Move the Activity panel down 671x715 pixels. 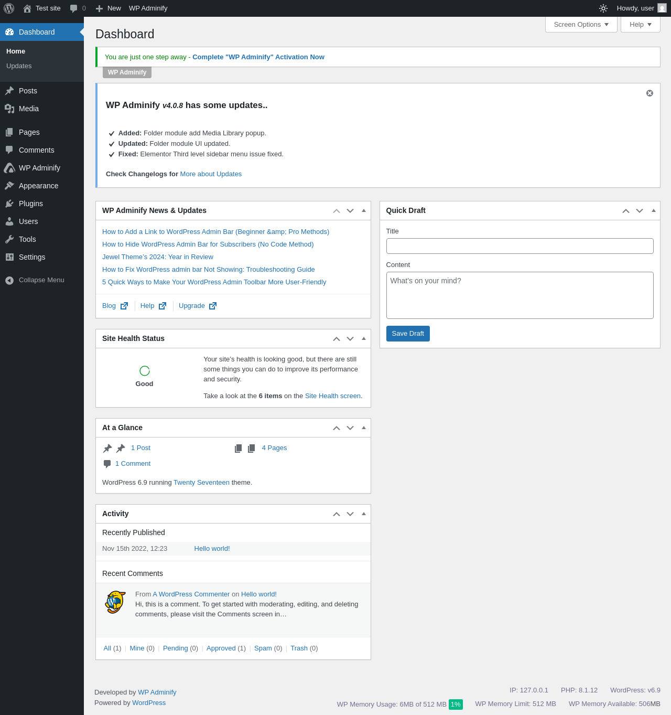click(x=350, y=514)
